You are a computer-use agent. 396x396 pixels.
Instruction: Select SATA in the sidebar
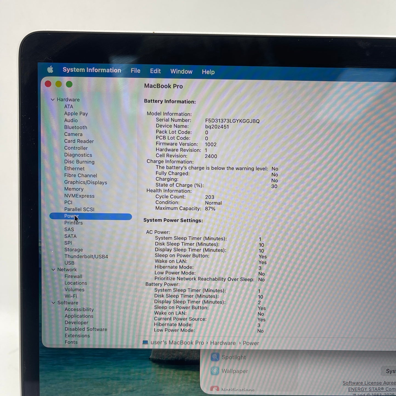[70, 236]
